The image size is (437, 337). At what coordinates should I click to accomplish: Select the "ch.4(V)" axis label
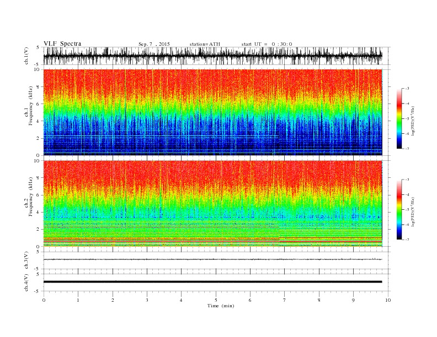click(x=26, y=282)
